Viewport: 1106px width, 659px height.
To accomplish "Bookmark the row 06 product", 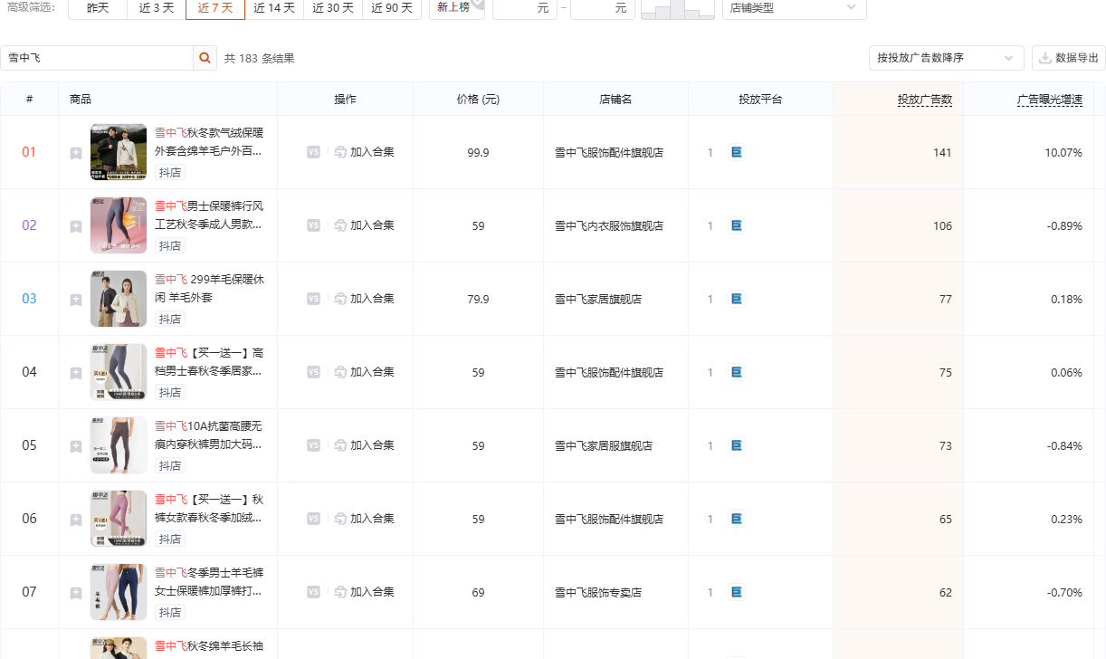I will click(76, 520).
